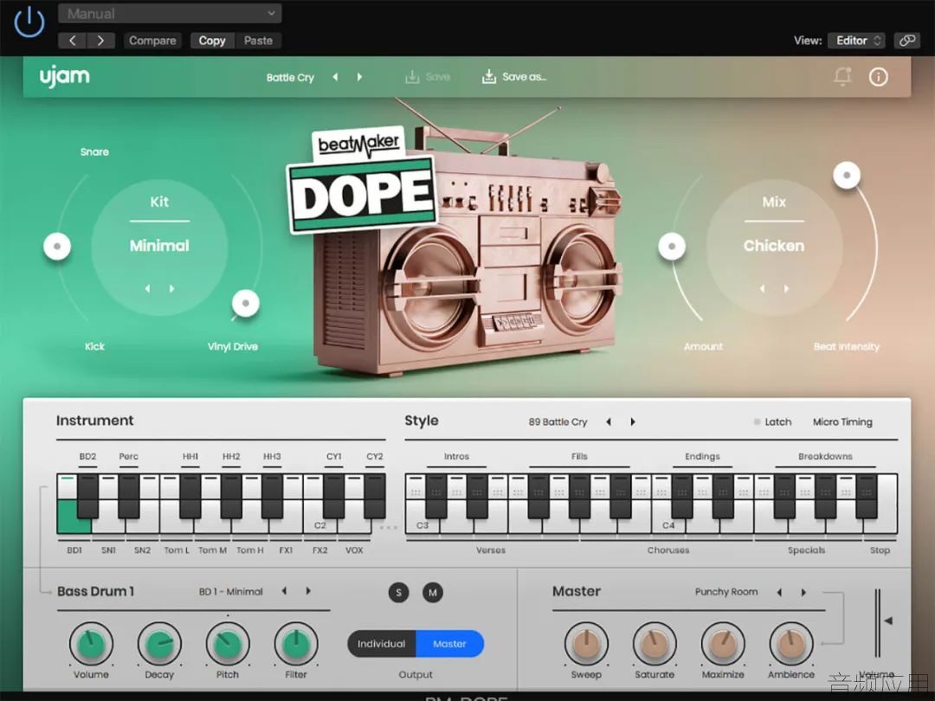Select previous preset before Battle Cry
Image resolution: width=935 pixels, height=701 pixels.
pyautogui.click(x=335, y=77)
